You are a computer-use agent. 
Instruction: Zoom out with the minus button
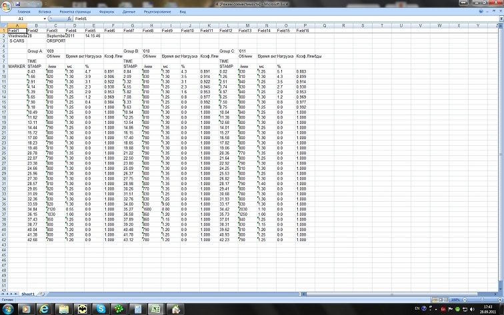(x=464, y=300)
